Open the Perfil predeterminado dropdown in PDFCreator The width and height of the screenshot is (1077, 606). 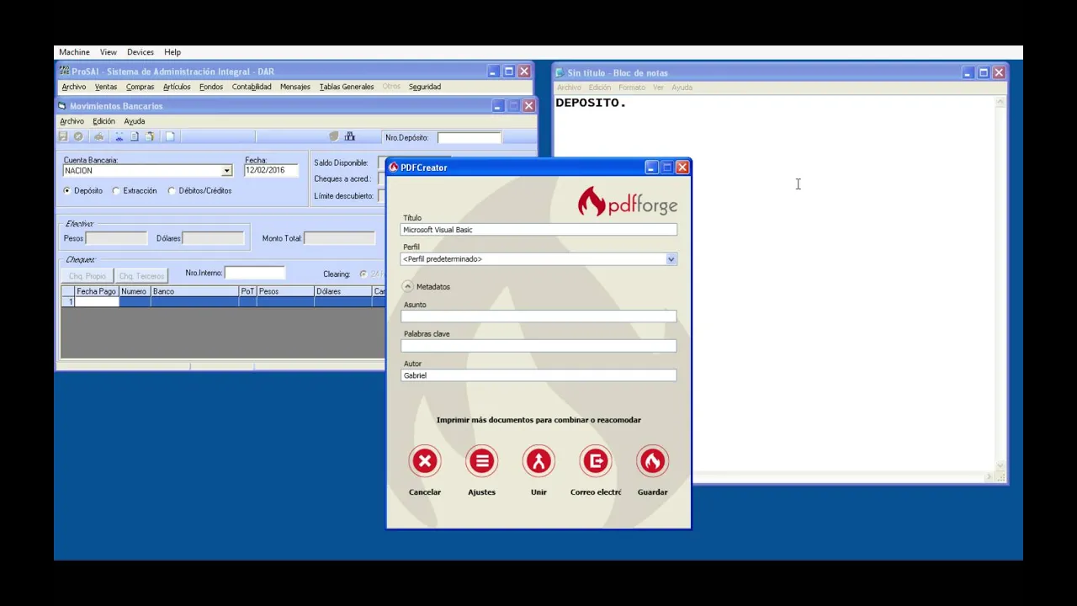(671, 259)
